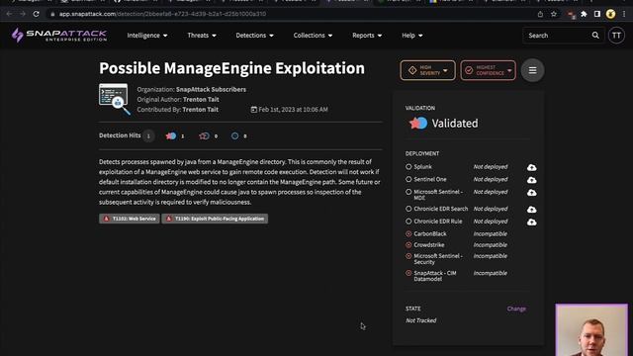Click the search magnifier icon

click(595, 36)
